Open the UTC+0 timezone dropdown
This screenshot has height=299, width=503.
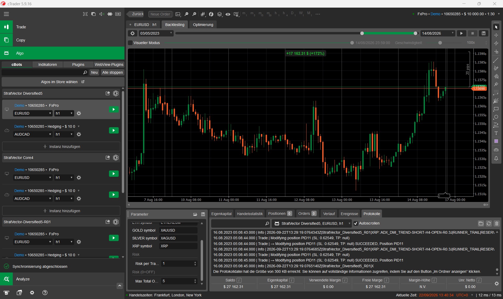coord(465,295)
